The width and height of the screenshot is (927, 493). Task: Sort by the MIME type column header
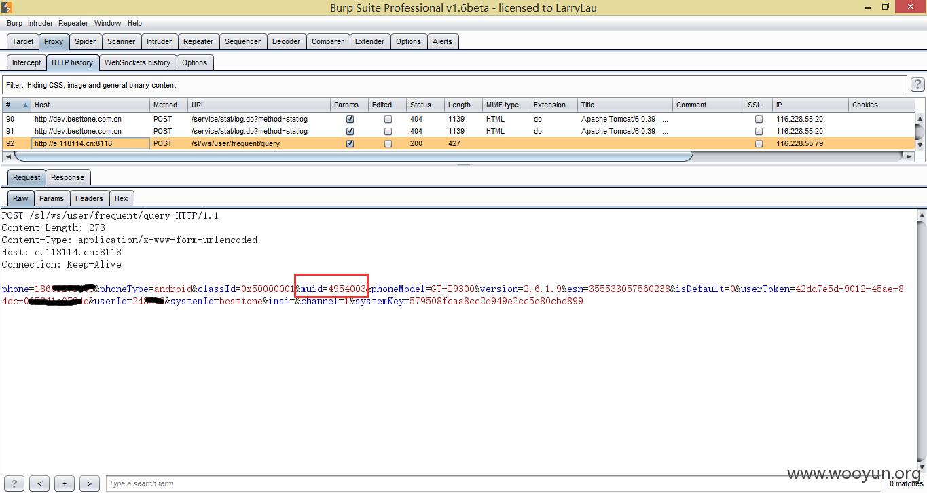506,105
